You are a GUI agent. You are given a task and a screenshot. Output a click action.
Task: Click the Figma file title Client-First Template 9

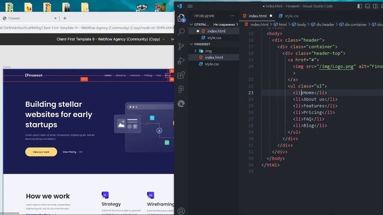point(108,39)
